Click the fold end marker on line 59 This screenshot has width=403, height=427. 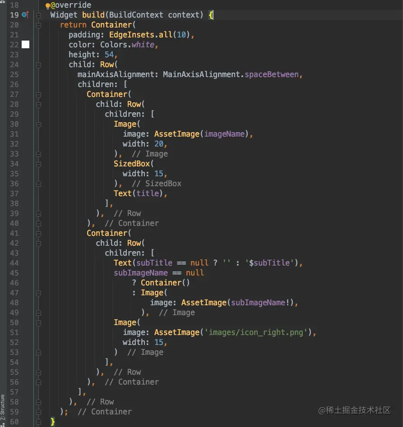point(38,412)
